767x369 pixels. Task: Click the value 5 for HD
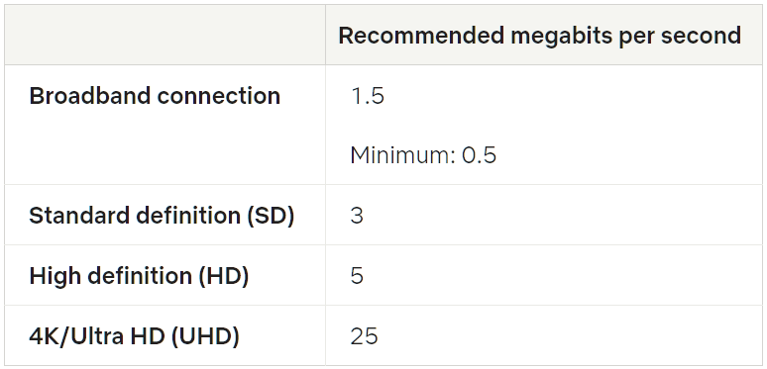pyautogui.click(x=357, y=276)
